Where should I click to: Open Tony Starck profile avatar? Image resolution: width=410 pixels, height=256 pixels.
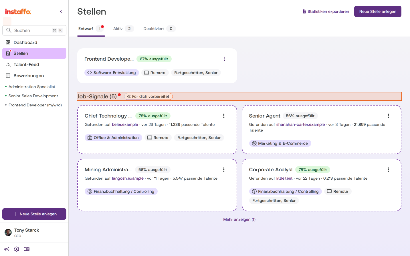tap(8, 232)
